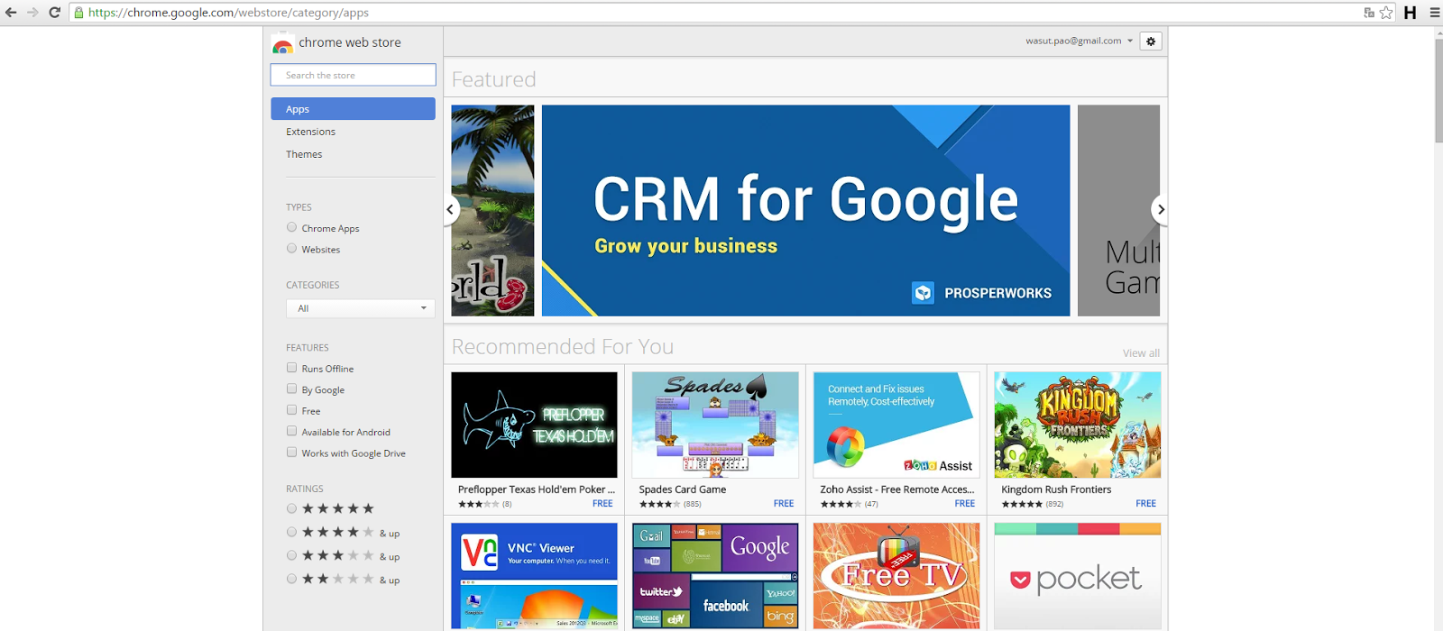Open the gray Mult Gam featured banner
The width and height of the screenshot is (1443, 631).
tap(1118, 210)
